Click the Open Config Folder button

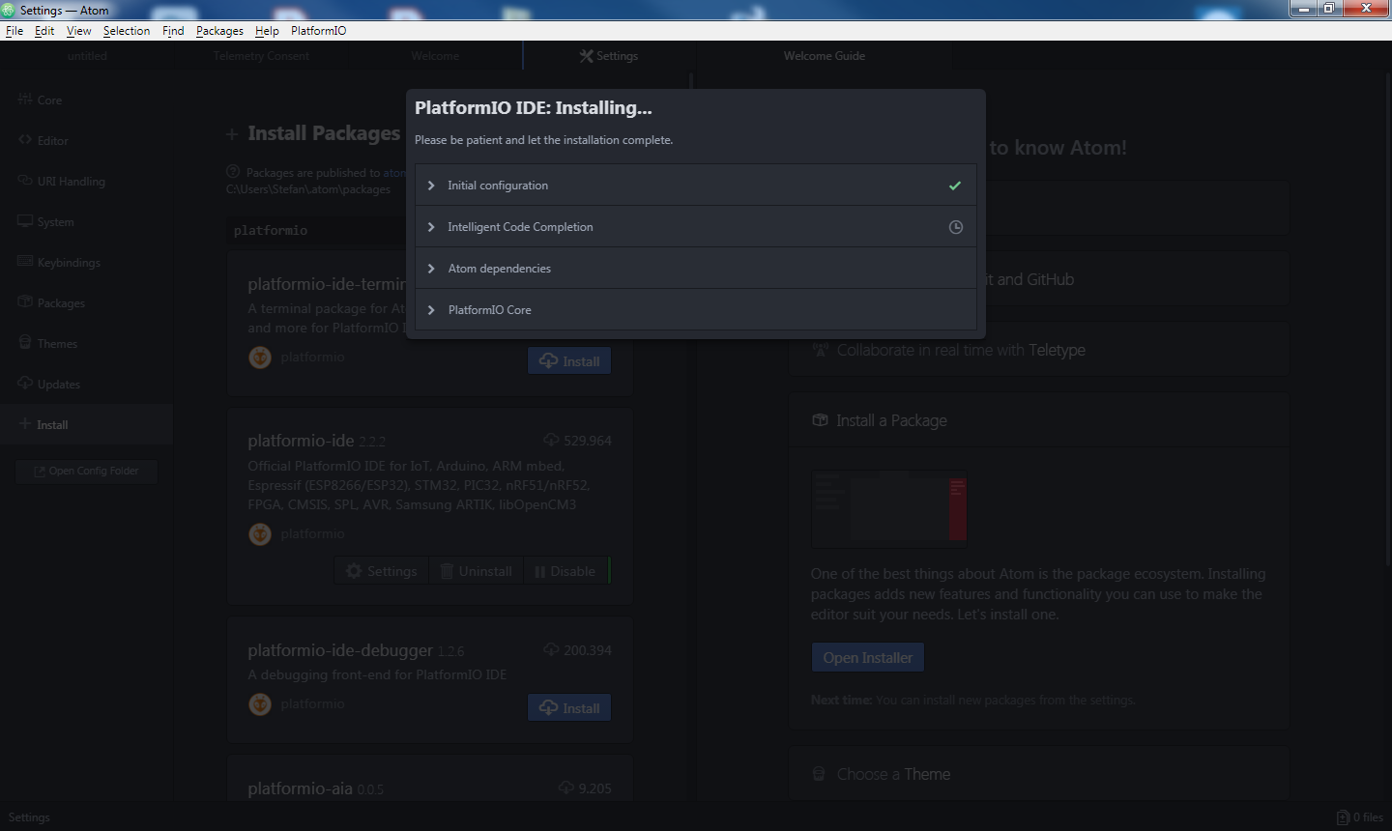[x=87, y=472]
